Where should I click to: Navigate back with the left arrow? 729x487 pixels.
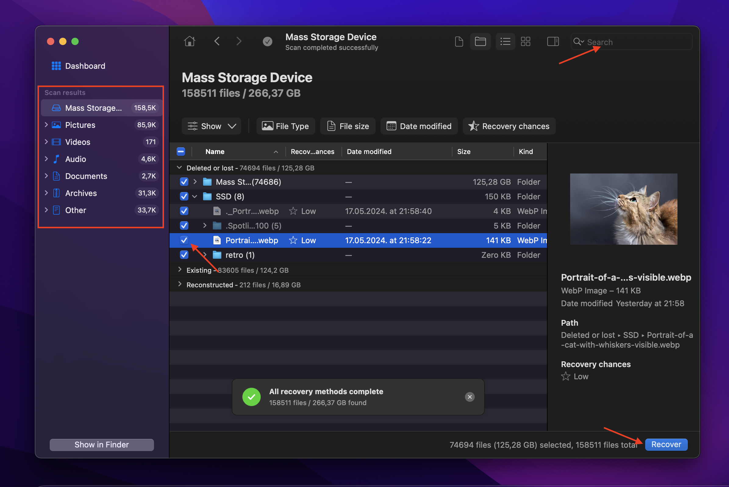217,41
